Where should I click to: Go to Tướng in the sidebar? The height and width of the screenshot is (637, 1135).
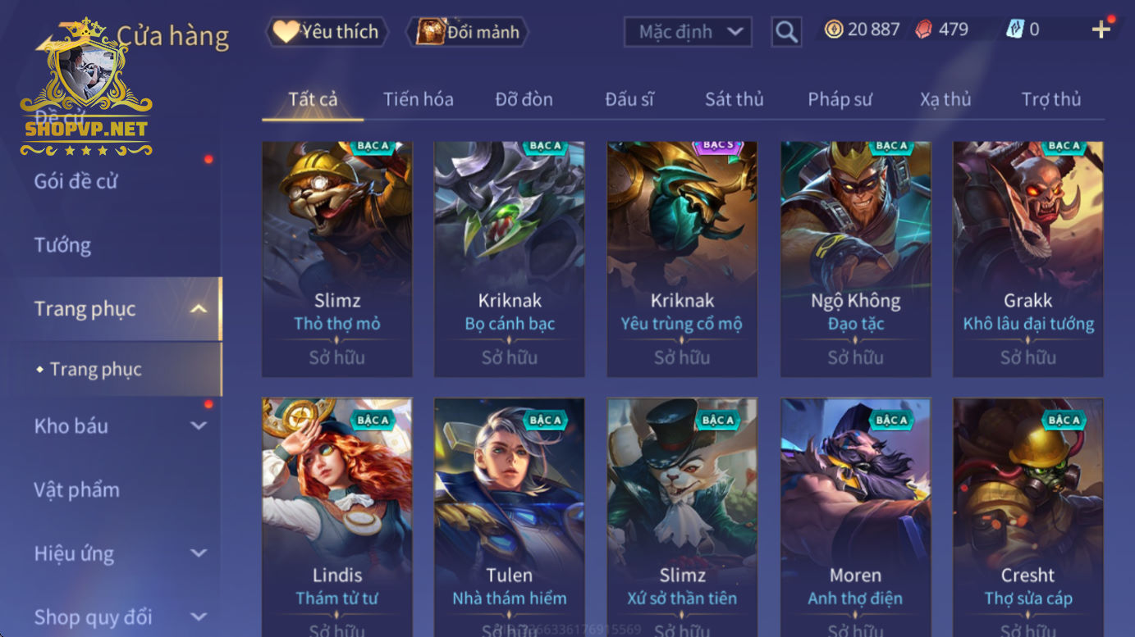(62, 245)
